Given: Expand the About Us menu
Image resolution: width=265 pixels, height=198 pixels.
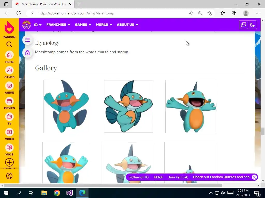Looking at the screenshot, I should [x=127, y=24].
